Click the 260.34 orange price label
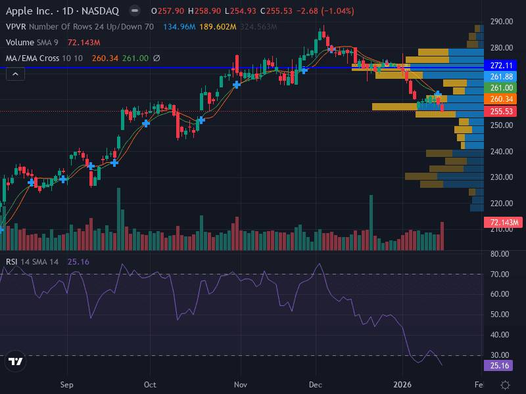Image resolution: width=526 pixels, height=394 pixels. coord(501,99)
